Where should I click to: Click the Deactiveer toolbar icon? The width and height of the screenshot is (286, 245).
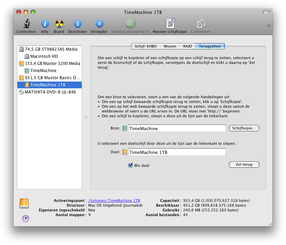point(78,23)
